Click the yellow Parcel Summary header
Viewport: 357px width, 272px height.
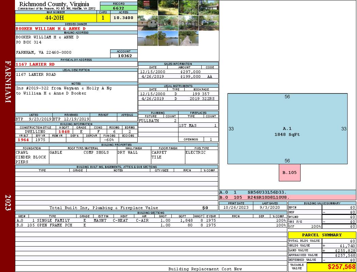[x=322, y=235]
